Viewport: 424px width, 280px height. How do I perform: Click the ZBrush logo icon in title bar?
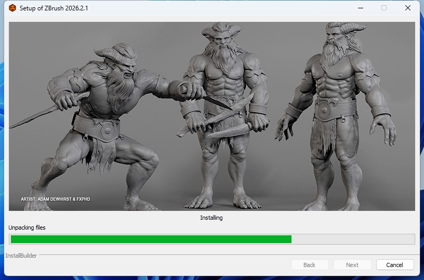click(12, 8)
